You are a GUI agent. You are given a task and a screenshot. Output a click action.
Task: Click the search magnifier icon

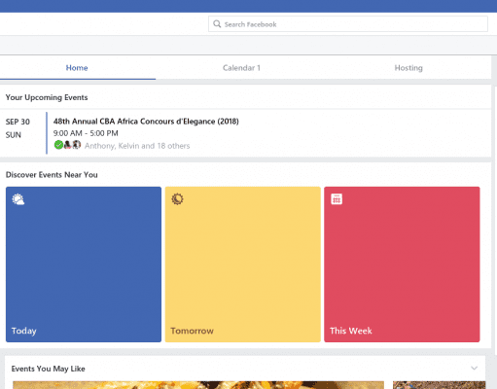coord(217,24)
